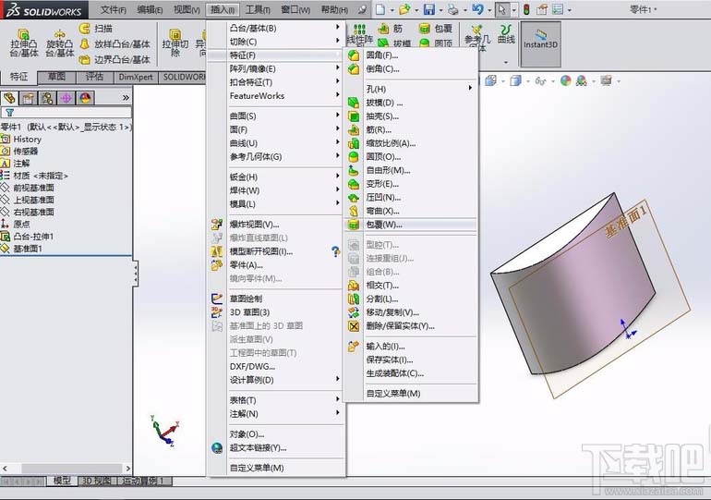
Task: Click the feature tree filter input field
Action: 66,113
